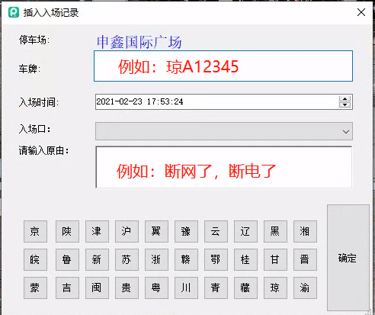Click the reason text box
375x315 pixels.
coord(224,167)
